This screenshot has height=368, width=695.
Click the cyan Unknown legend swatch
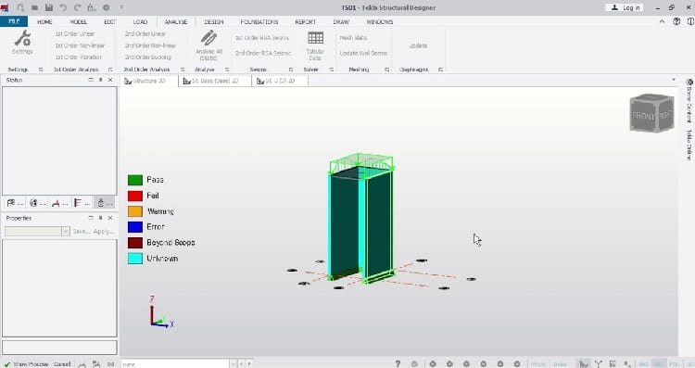pyautogui.click(x=135, y=259)
